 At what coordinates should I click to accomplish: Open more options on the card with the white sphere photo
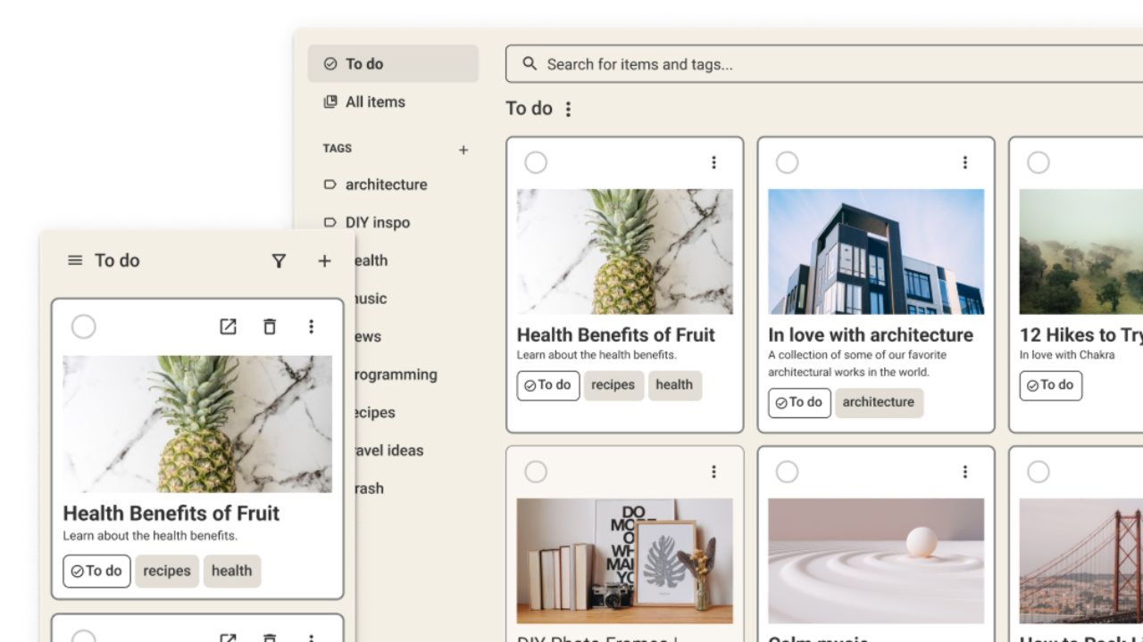click(964, 472)
